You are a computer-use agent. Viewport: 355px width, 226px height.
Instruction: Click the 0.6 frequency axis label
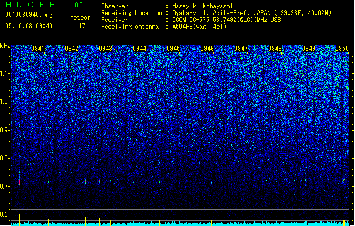click(5, 215)
